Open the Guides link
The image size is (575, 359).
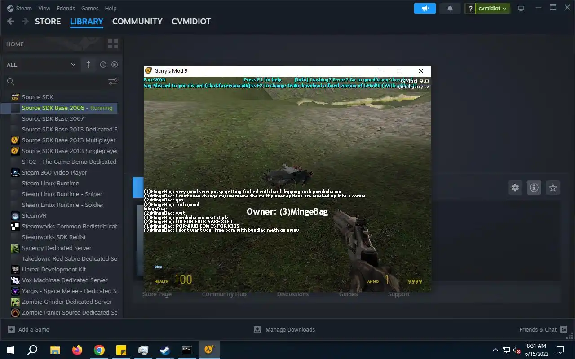(348, 294)
